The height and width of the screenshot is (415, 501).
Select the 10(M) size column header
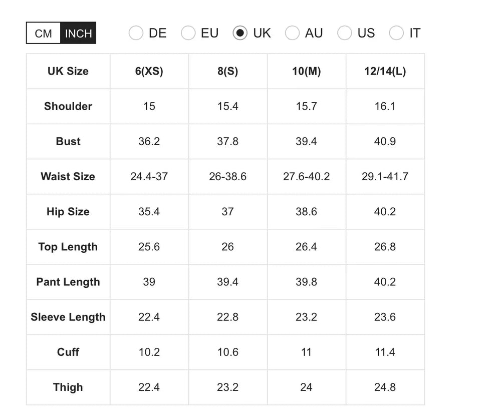tap(306, 71)
